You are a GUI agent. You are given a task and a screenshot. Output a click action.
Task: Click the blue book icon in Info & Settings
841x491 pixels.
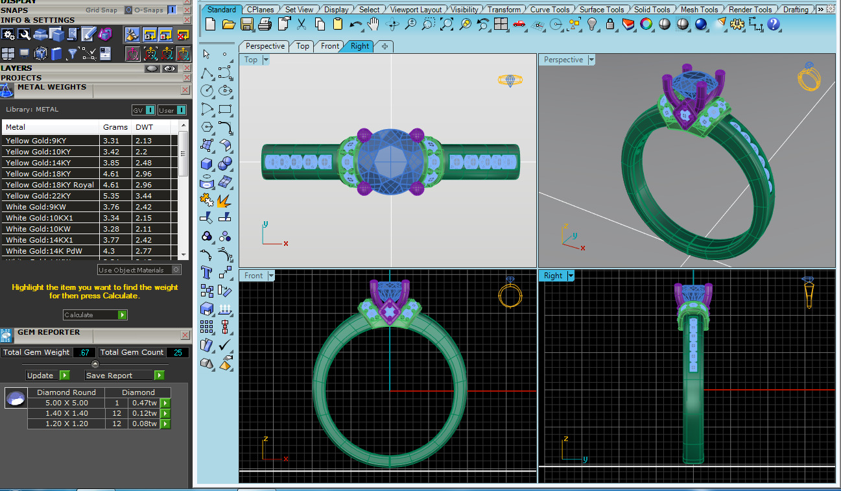[x=56, y=53]
